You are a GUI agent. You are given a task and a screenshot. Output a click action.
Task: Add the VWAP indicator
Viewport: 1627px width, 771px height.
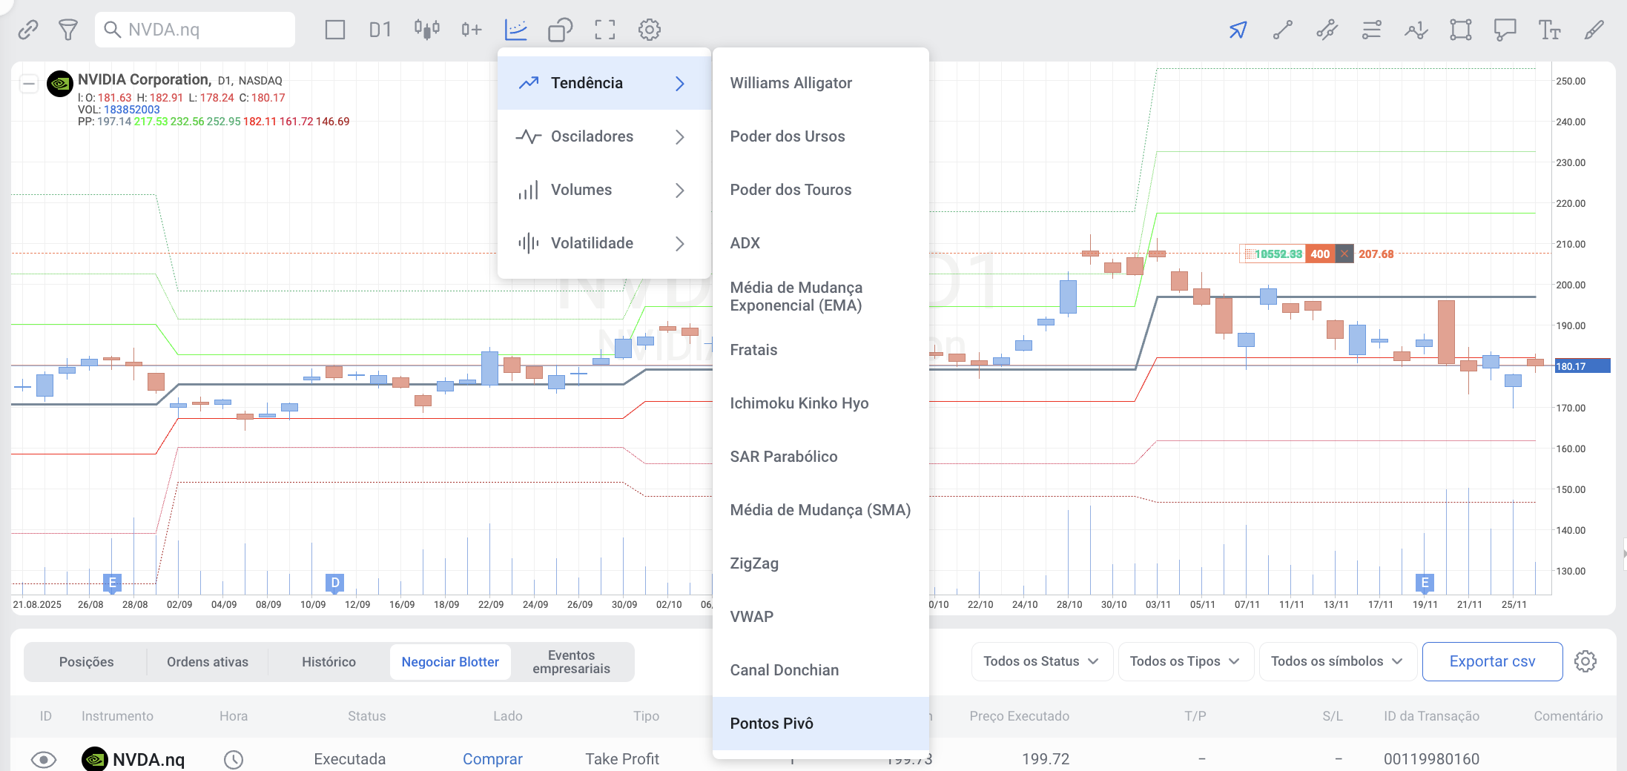click(821, 617)
